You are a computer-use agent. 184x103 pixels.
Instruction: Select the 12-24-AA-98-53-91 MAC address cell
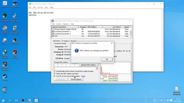coord(94,34)
